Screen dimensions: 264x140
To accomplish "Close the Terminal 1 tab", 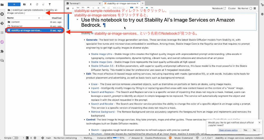I will 100,3.
